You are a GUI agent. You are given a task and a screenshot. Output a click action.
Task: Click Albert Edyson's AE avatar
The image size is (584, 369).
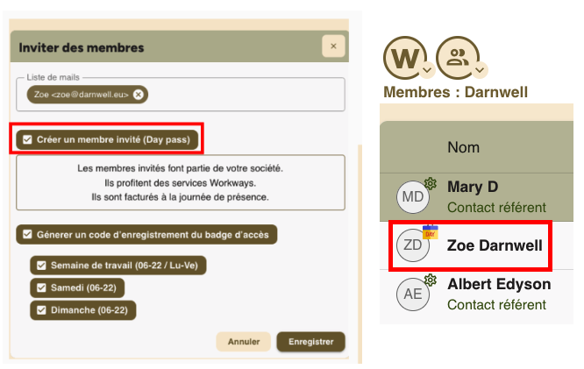point(412,294)
